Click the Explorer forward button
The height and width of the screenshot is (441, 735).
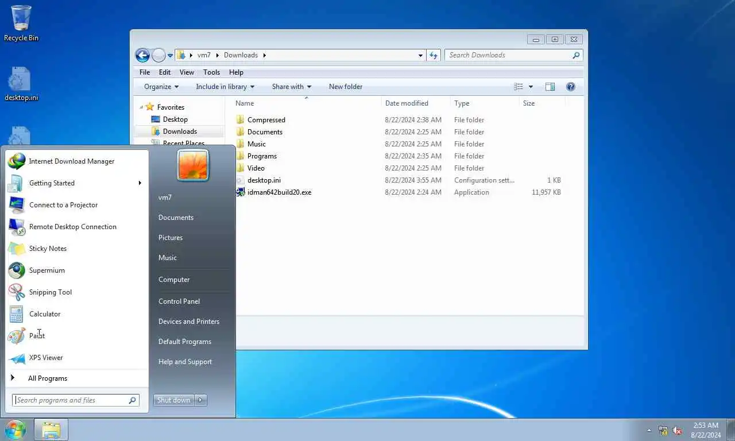tap(158, 55)
